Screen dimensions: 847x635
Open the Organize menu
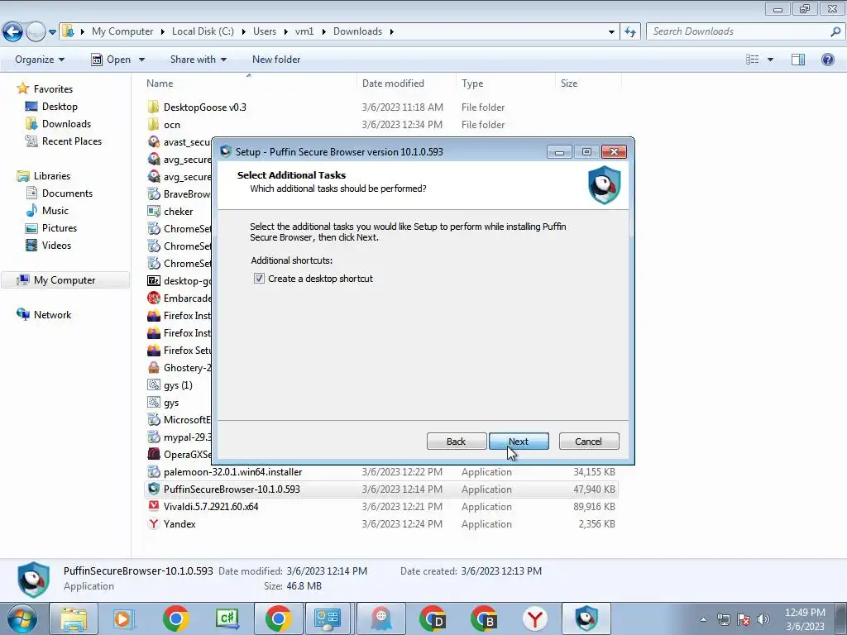(x=40, y=60)
